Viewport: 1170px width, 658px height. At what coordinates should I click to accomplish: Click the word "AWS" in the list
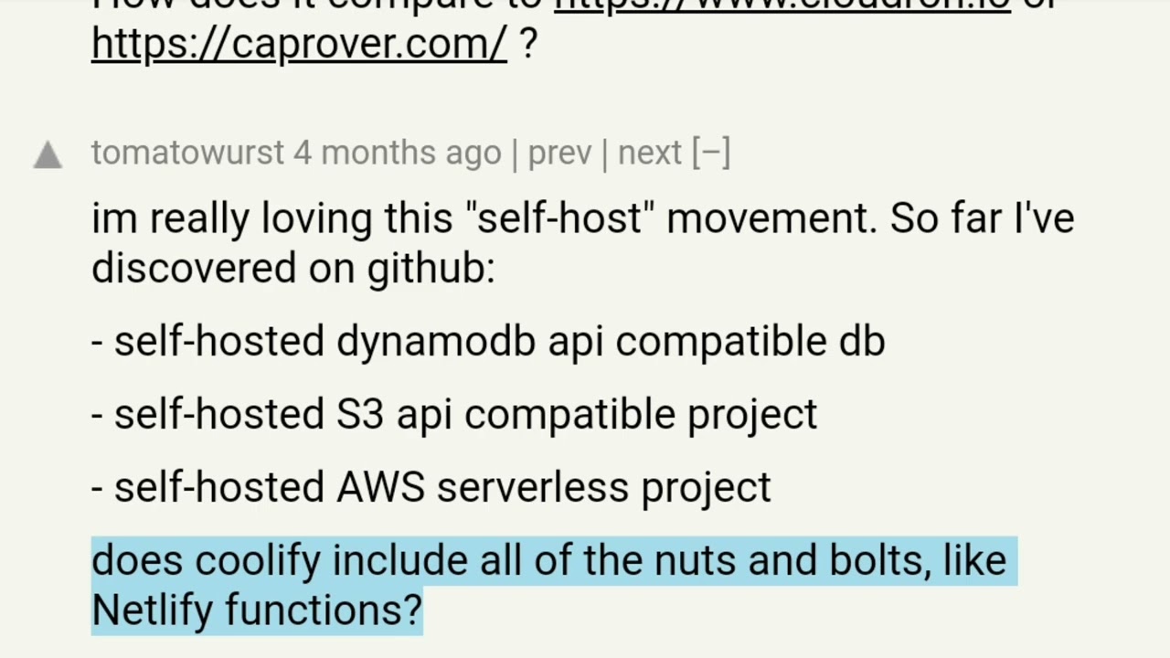(x=380, y=487)
